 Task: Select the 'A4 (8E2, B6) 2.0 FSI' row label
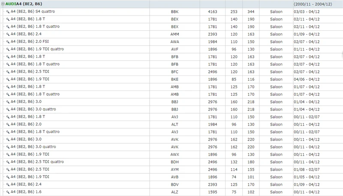coord(30,41)
